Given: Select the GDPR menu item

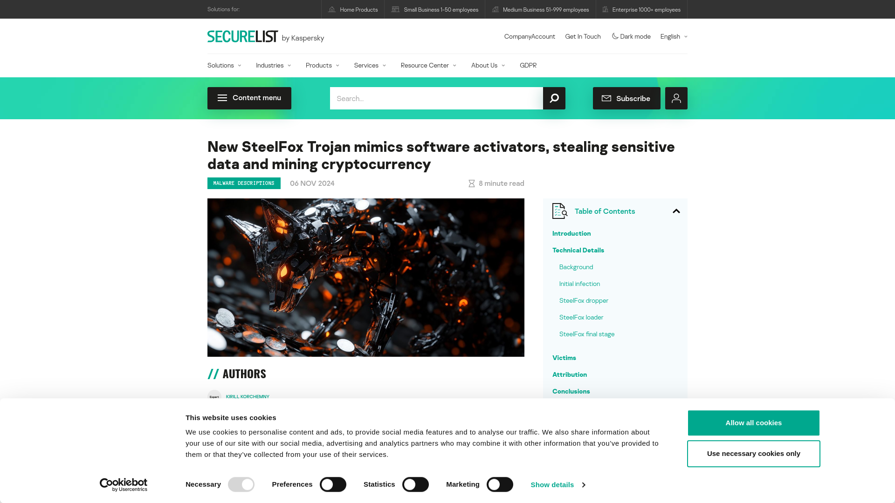Looking at the screenshot, I should [x=528, y=65].
